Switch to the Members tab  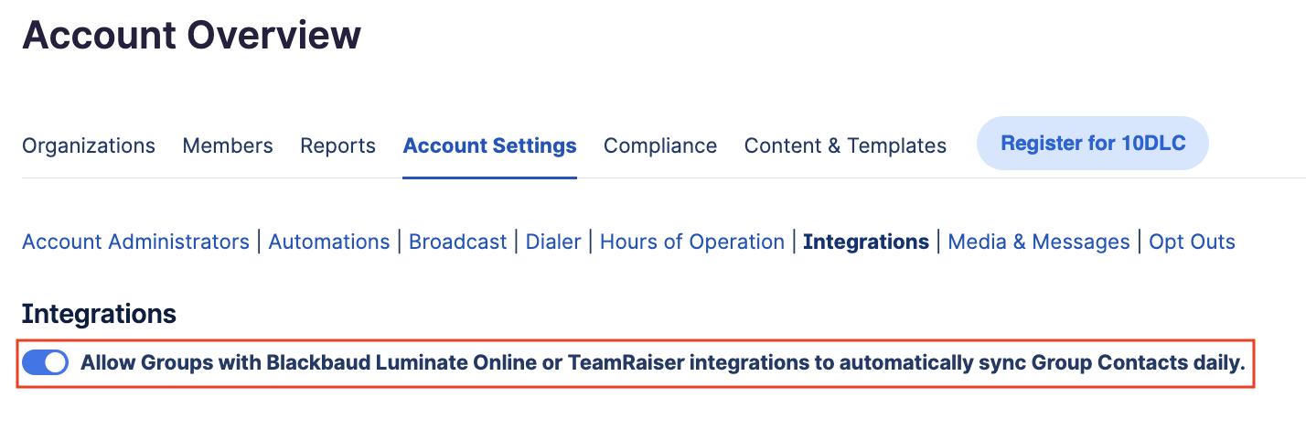pyautogui.click(x=228, y=145)
